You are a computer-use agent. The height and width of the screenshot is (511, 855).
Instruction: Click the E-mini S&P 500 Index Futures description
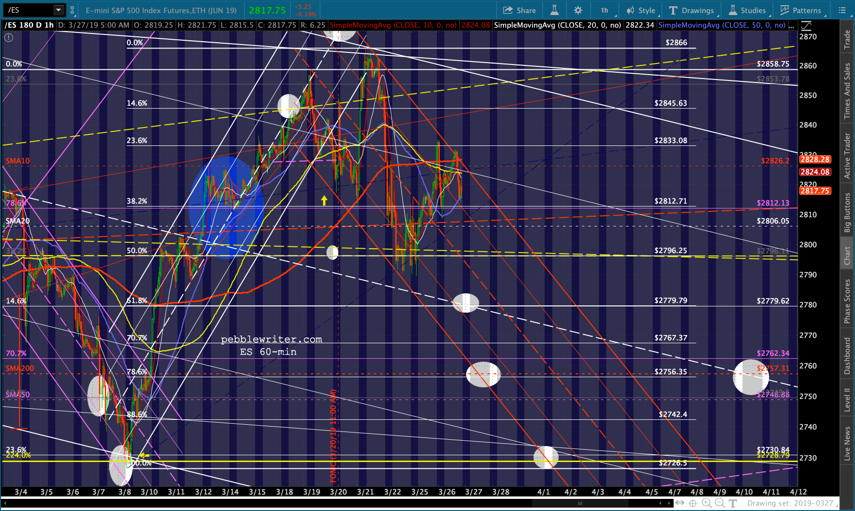pyautogui.click(x=161, y=10)
